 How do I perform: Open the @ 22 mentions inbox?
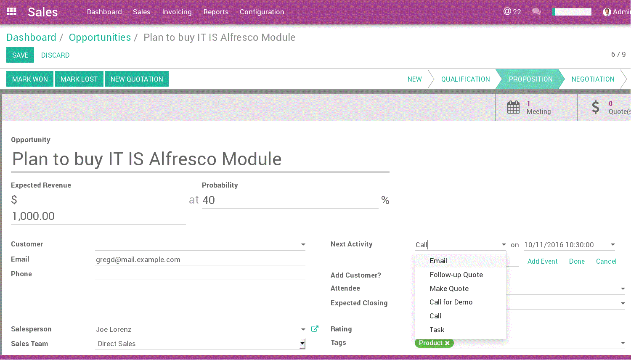click(x=512, y=12)
